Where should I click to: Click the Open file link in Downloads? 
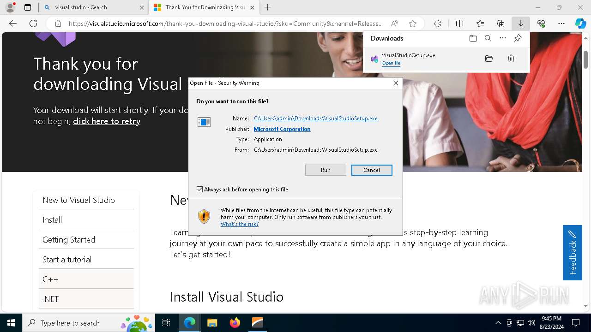391,63
